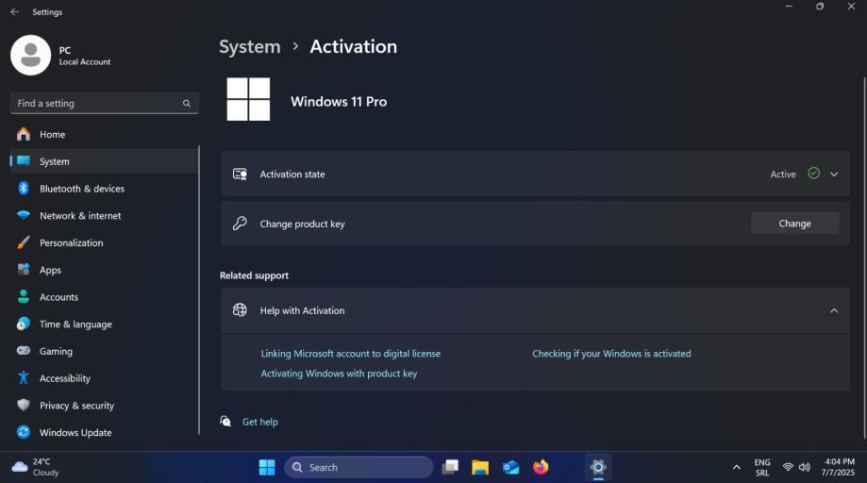This screenshot has height=483, width=867.
Task: Open the PC local account profile picture
Action: pos(30,56)
